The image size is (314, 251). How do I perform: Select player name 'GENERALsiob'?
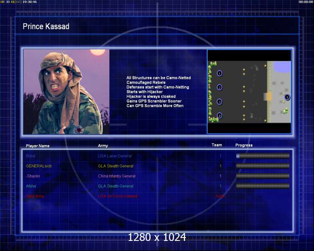tap(39, 166)
